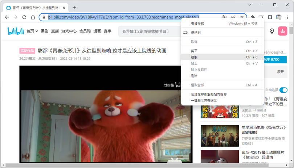Open the 包宝宝 video thumbnail
The image size is (294, 168).
(220, 156)
